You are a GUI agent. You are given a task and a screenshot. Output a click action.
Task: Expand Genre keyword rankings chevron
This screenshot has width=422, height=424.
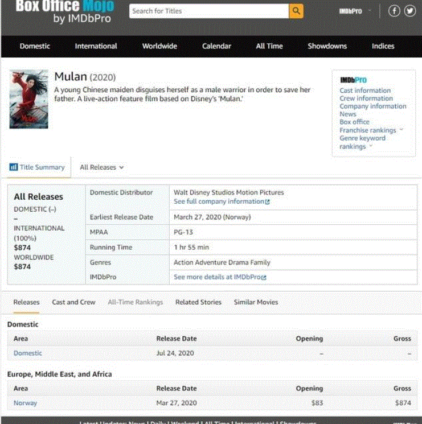(371, 146)
